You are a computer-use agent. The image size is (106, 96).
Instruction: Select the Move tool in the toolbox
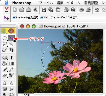pos(11,38)
